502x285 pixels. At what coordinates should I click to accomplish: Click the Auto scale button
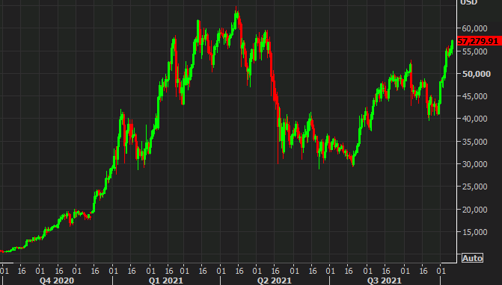coord(472,258)
